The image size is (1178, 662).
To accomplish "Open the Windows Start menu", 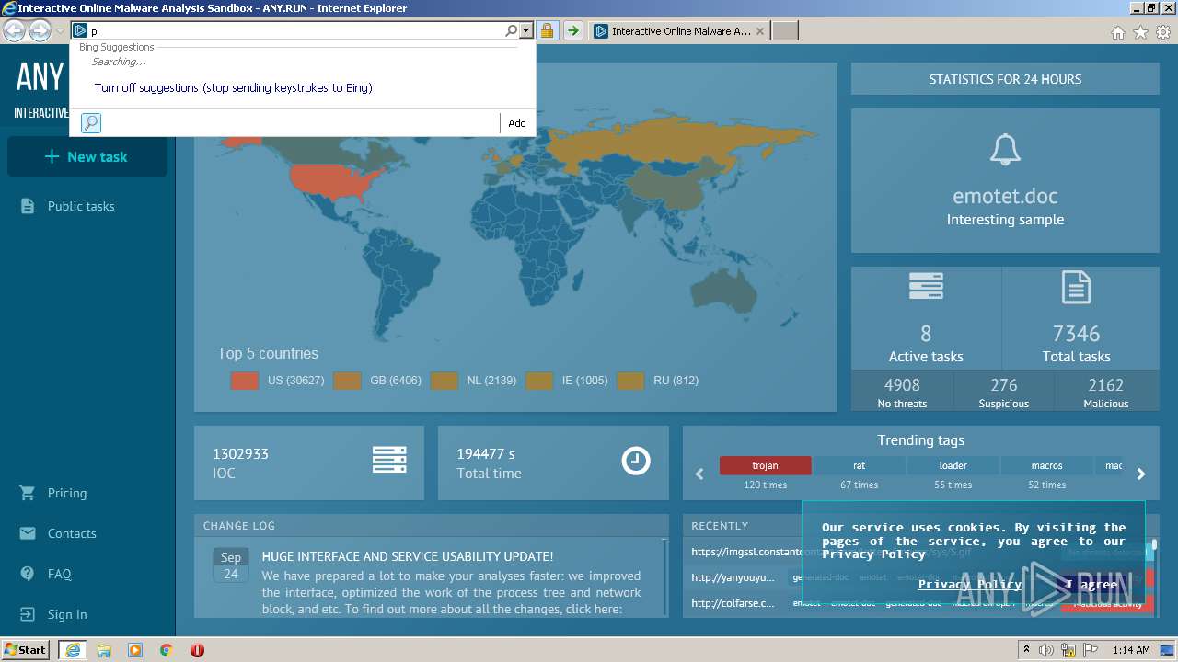I will coord(26,650).
